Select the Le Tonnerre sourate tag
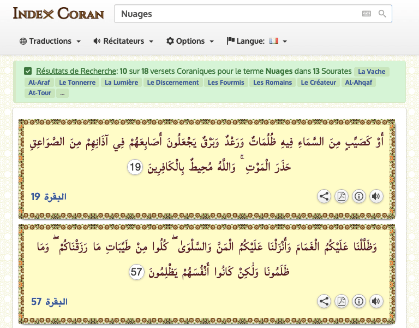Screen dimensions: 419x328 pos(77,83)
